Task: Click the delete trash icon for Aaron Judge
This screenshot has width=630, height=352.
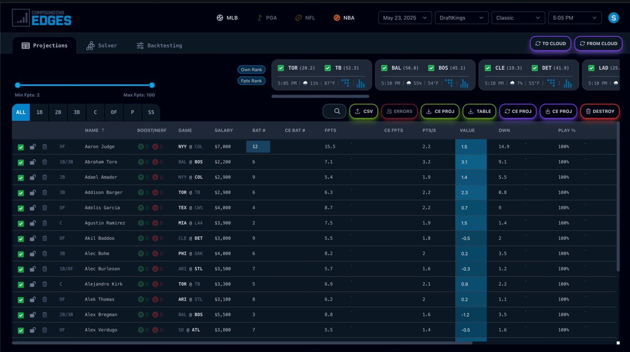Action: tap(45, 147)
